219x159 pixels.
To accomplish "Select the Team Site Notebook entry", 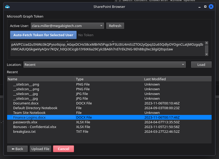I will (29, 113).
